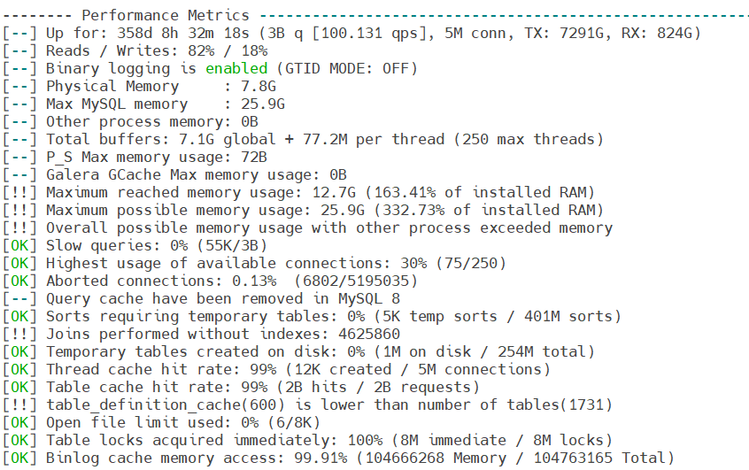Click 'GTID MODE: OFF' text

point(347,68)
